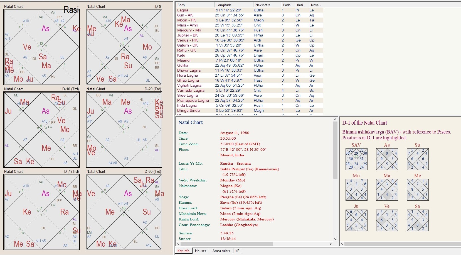461x255 pixels.
Task: Click the Body column header
Action: 195,5
